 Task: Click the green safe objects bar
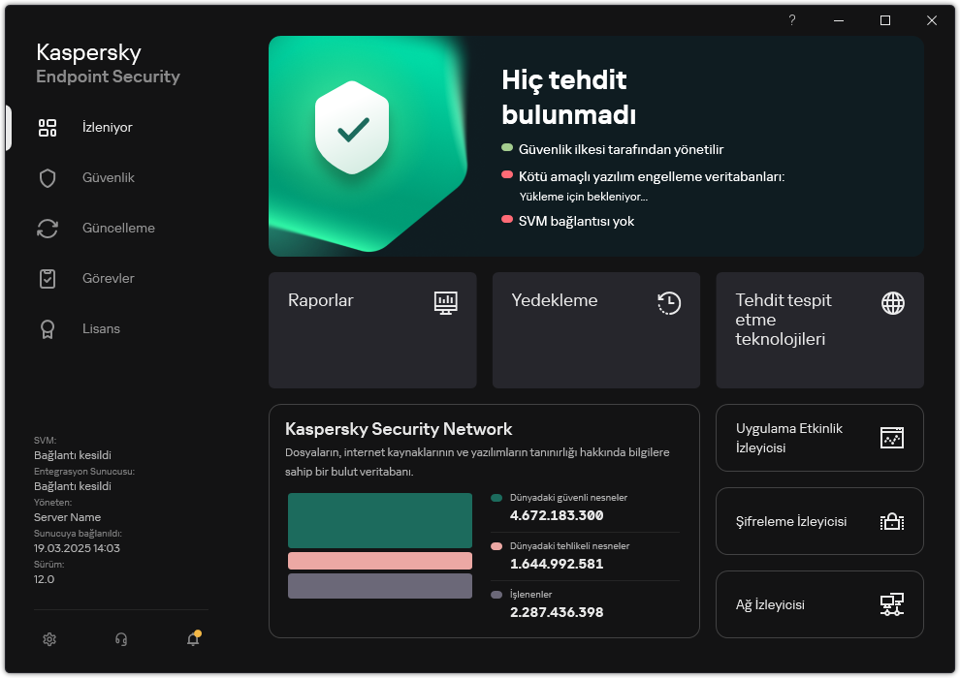(379, 520)
